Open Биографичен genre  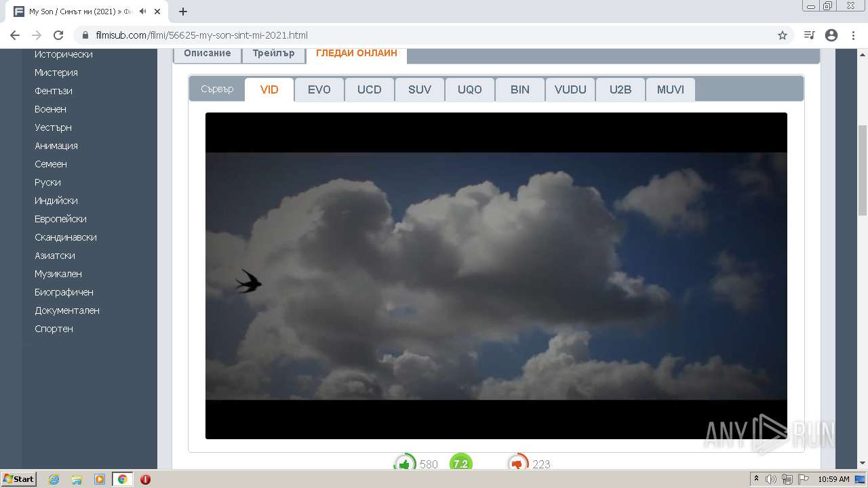coord(64,292)
